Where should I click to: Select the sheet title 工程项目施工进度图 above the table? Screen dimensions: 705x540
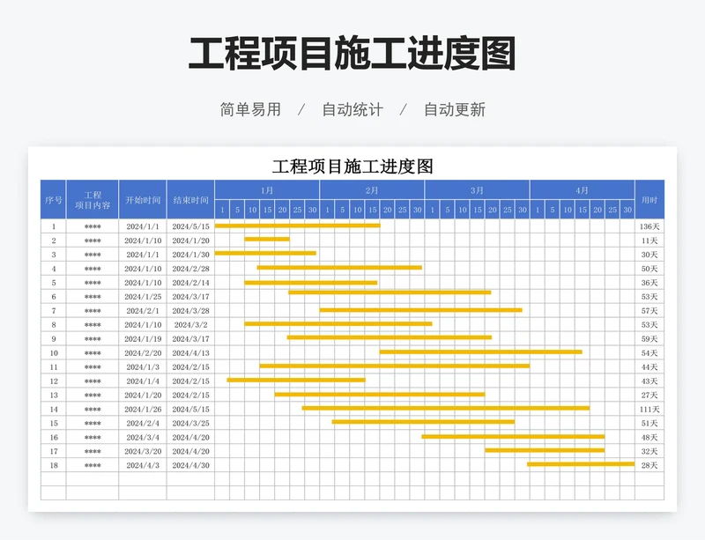pos(352,166)
